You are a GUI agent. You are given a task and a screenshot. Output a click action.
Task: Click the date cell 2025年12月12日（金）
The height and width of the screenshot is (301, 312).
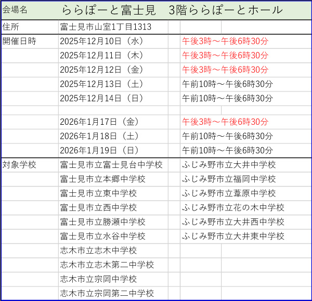click(x=102, y=70)
